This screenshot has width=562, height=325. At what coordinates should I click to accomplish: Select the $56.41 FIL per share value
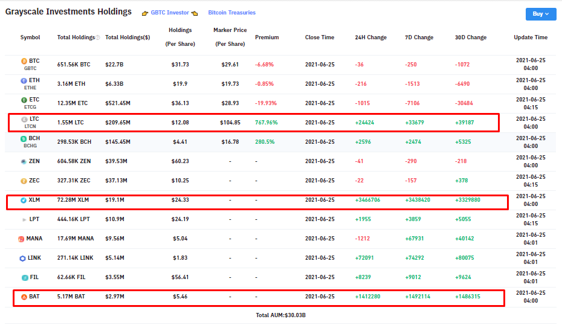[x=180, y=277]
